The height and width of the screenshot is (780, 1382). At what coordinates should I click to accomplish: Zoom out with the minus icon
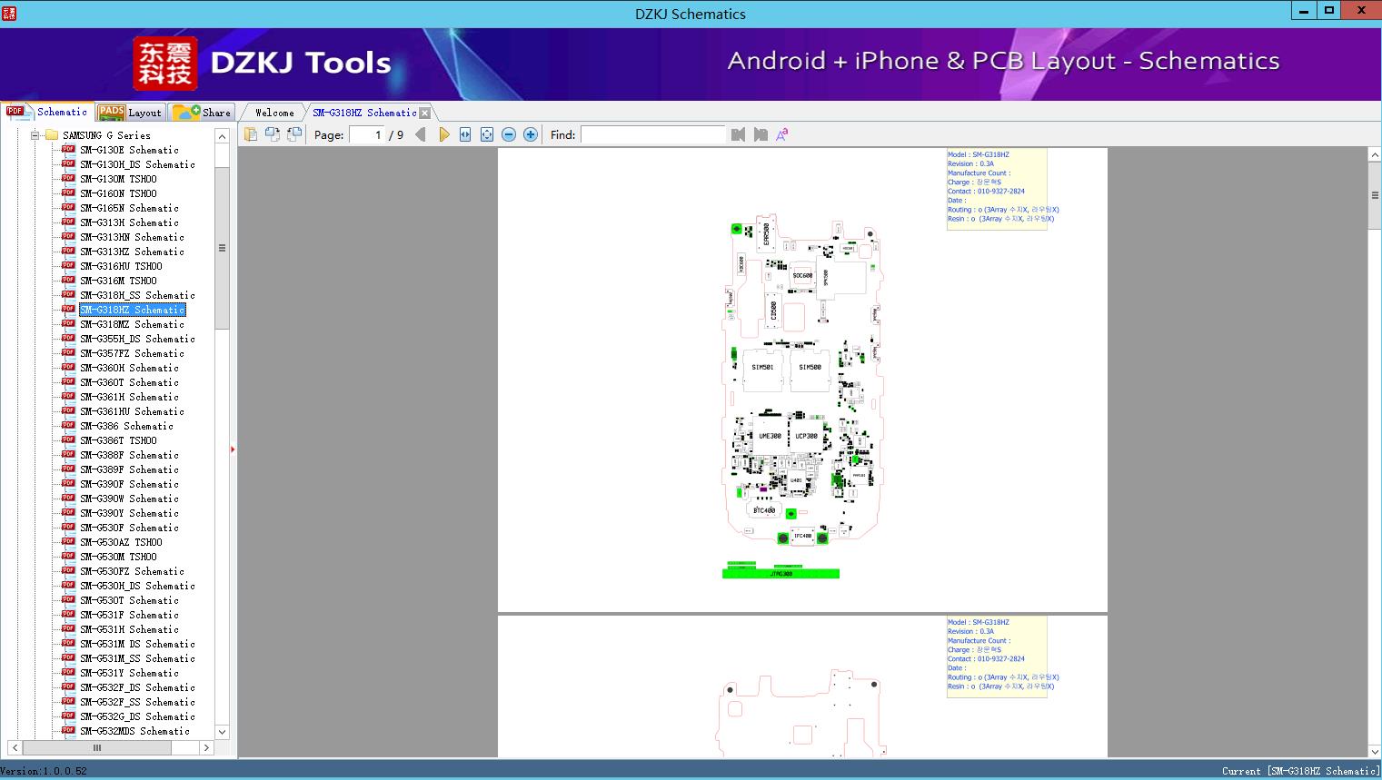(x=509, y=134)
